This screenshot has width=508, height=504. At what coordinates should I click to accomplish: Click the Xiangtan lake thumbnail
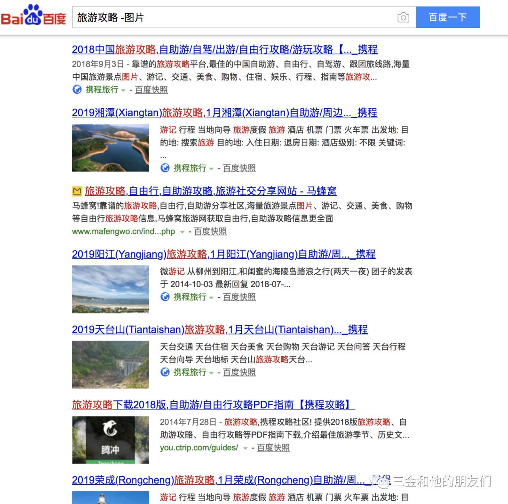pyautogui.click(x=111, y=147)
